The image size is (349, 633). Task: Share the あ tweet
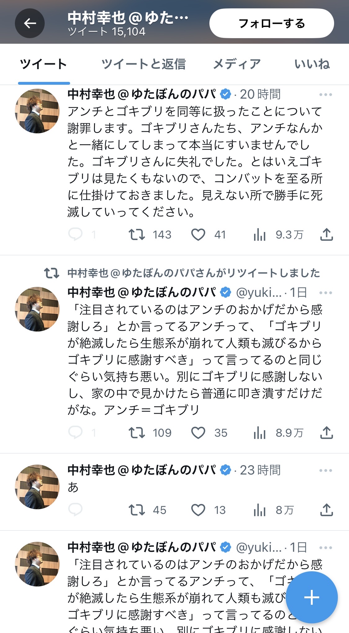click(x=326, y=510)
